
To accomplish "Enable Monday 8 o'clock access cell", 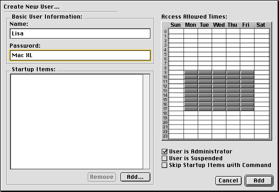I will point(191,68).
